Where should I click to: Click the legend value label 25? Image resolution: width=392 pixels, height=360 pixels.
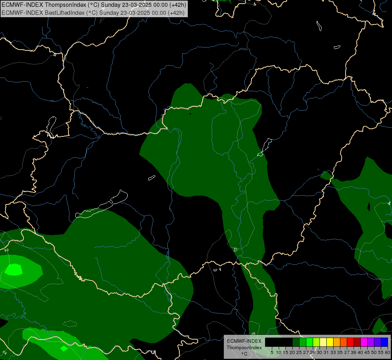tap(299, 352)
